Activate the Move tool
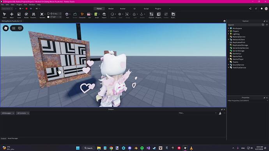Viewport: 269px width, 151px height. [12, 15]
